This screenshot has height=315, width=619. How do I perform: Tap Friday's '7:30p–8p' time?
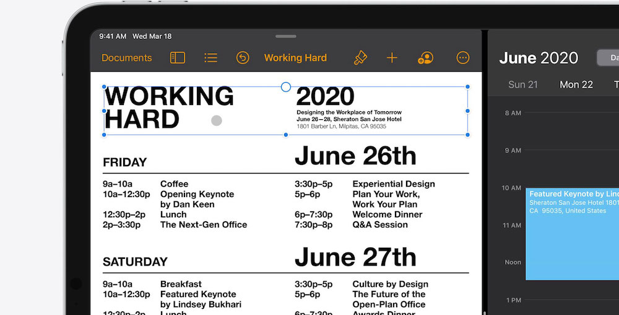click(x=313, y=225)
